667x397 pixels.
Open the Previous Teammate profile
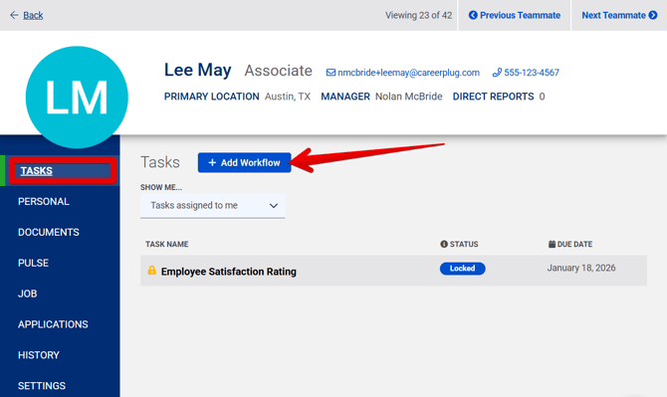click(515, 15)
